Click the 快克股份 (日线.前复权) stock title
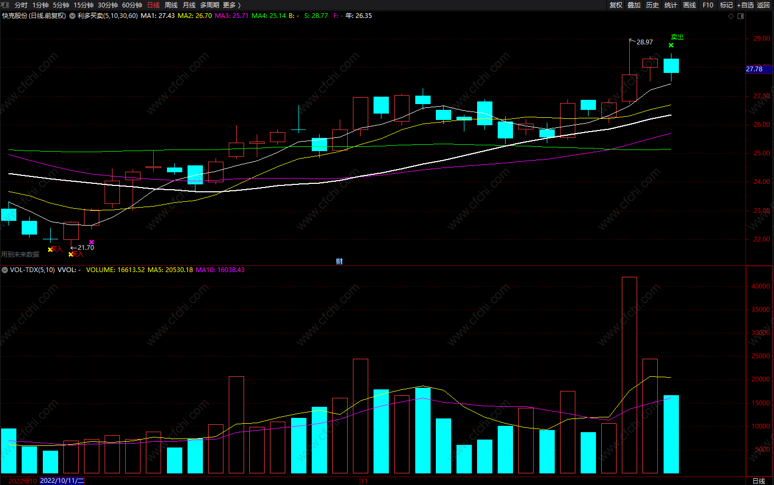The height and width of the screenshot is (485, 774). (x=34, y=16)
